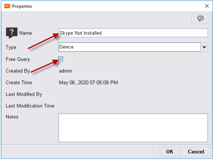Confirm with the OK button
This screenshot has width=213, height=160.
click(x=170, y=152)
